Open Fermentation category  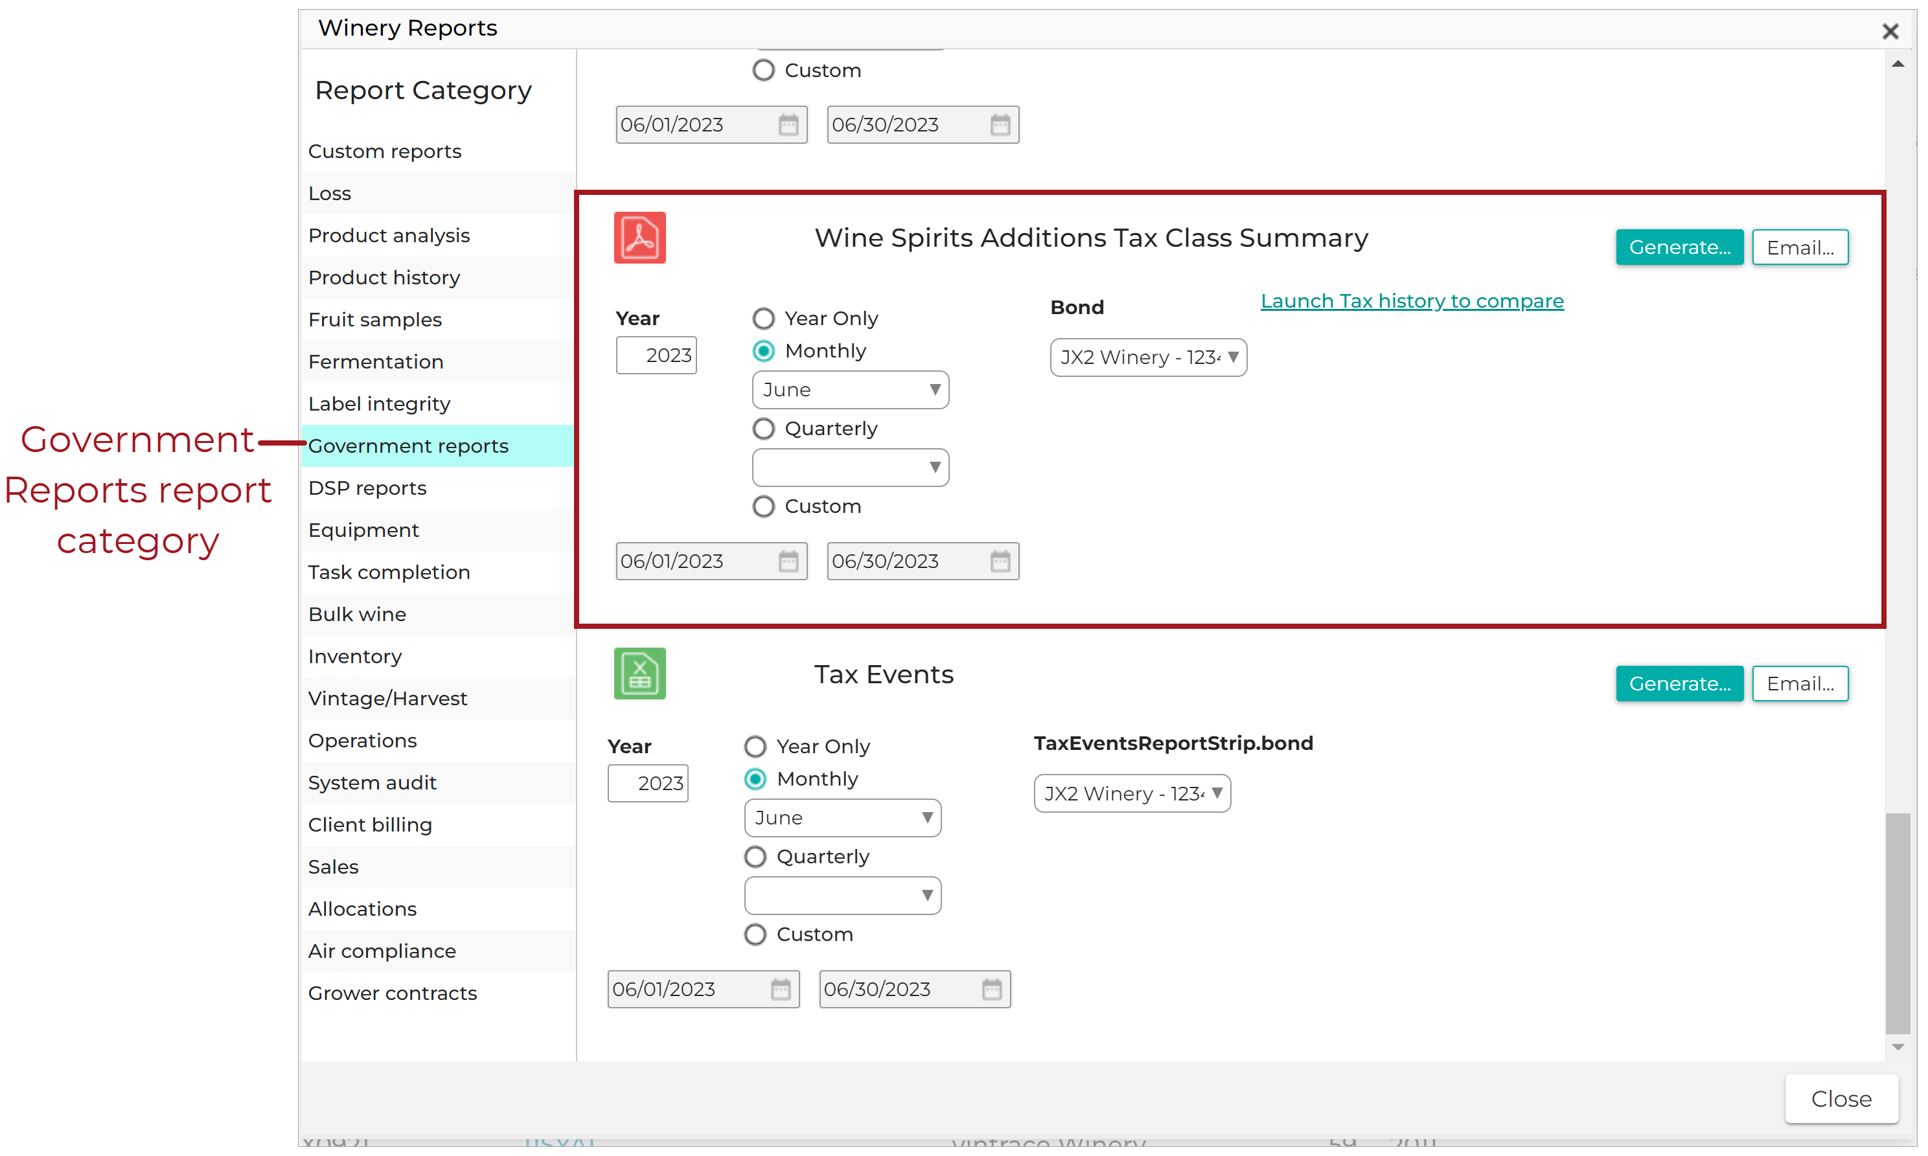tap(438, 361)
